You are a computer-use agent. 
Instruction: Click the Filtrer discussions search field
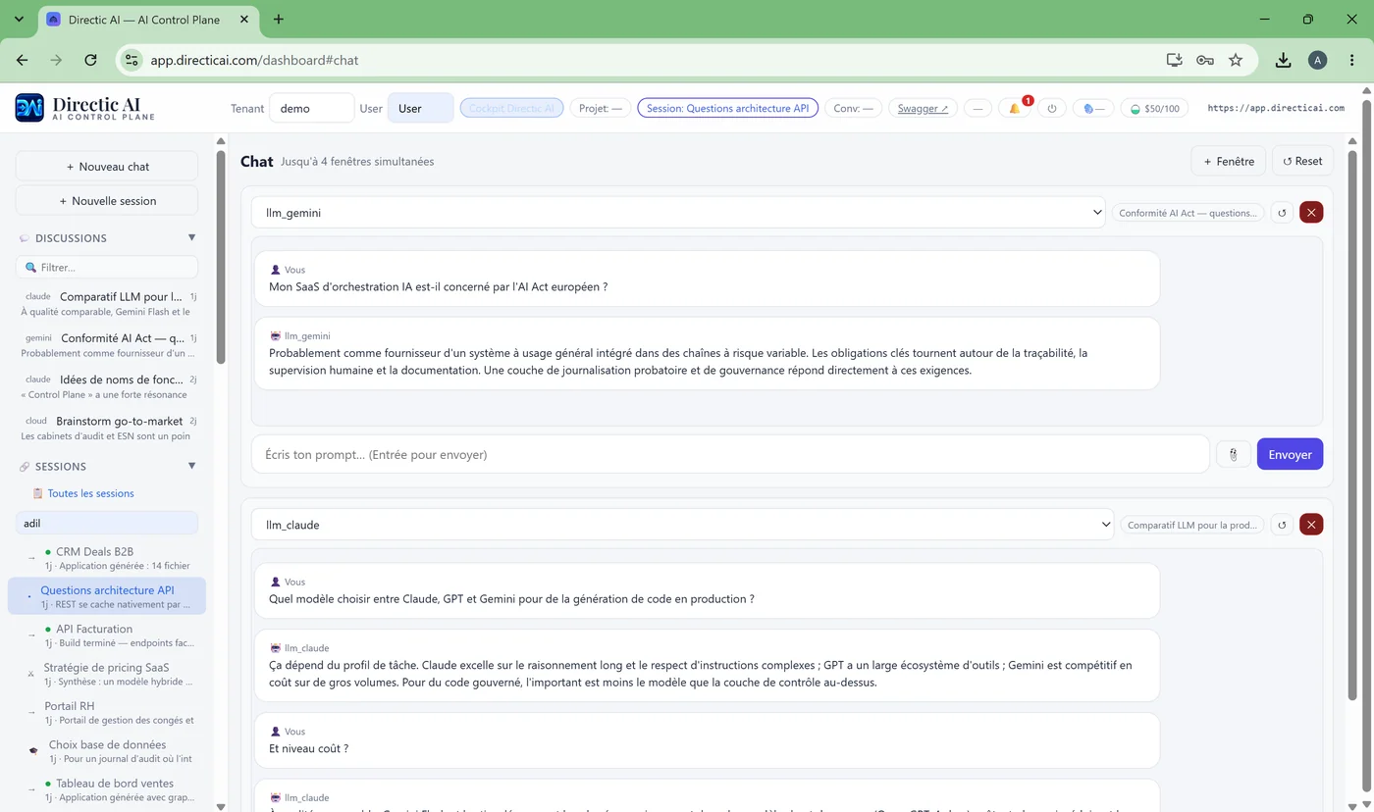pyautogui.click(x=107, y=267)
